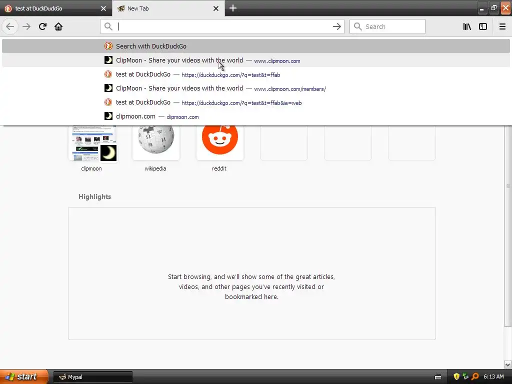Click the magnifier icon in address bar
Image resolution: width=512 pixels, height=384 pixels.
108,26
